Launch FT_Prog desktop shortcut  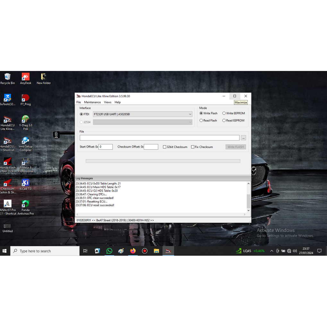(x=26, y=100)
